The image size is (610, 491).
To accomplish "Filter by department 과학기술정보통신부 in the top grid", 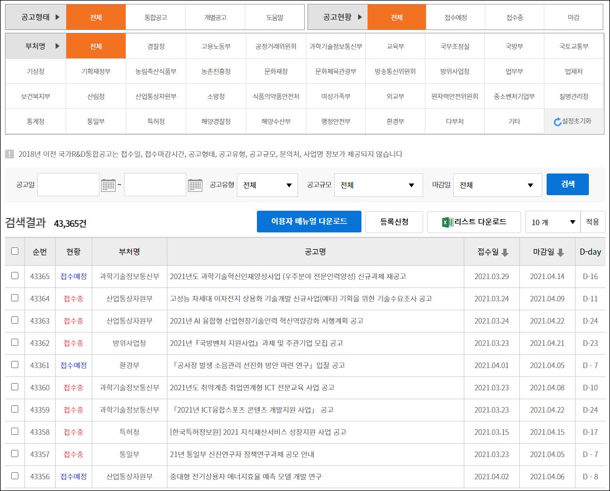I will tap(335, 46).
